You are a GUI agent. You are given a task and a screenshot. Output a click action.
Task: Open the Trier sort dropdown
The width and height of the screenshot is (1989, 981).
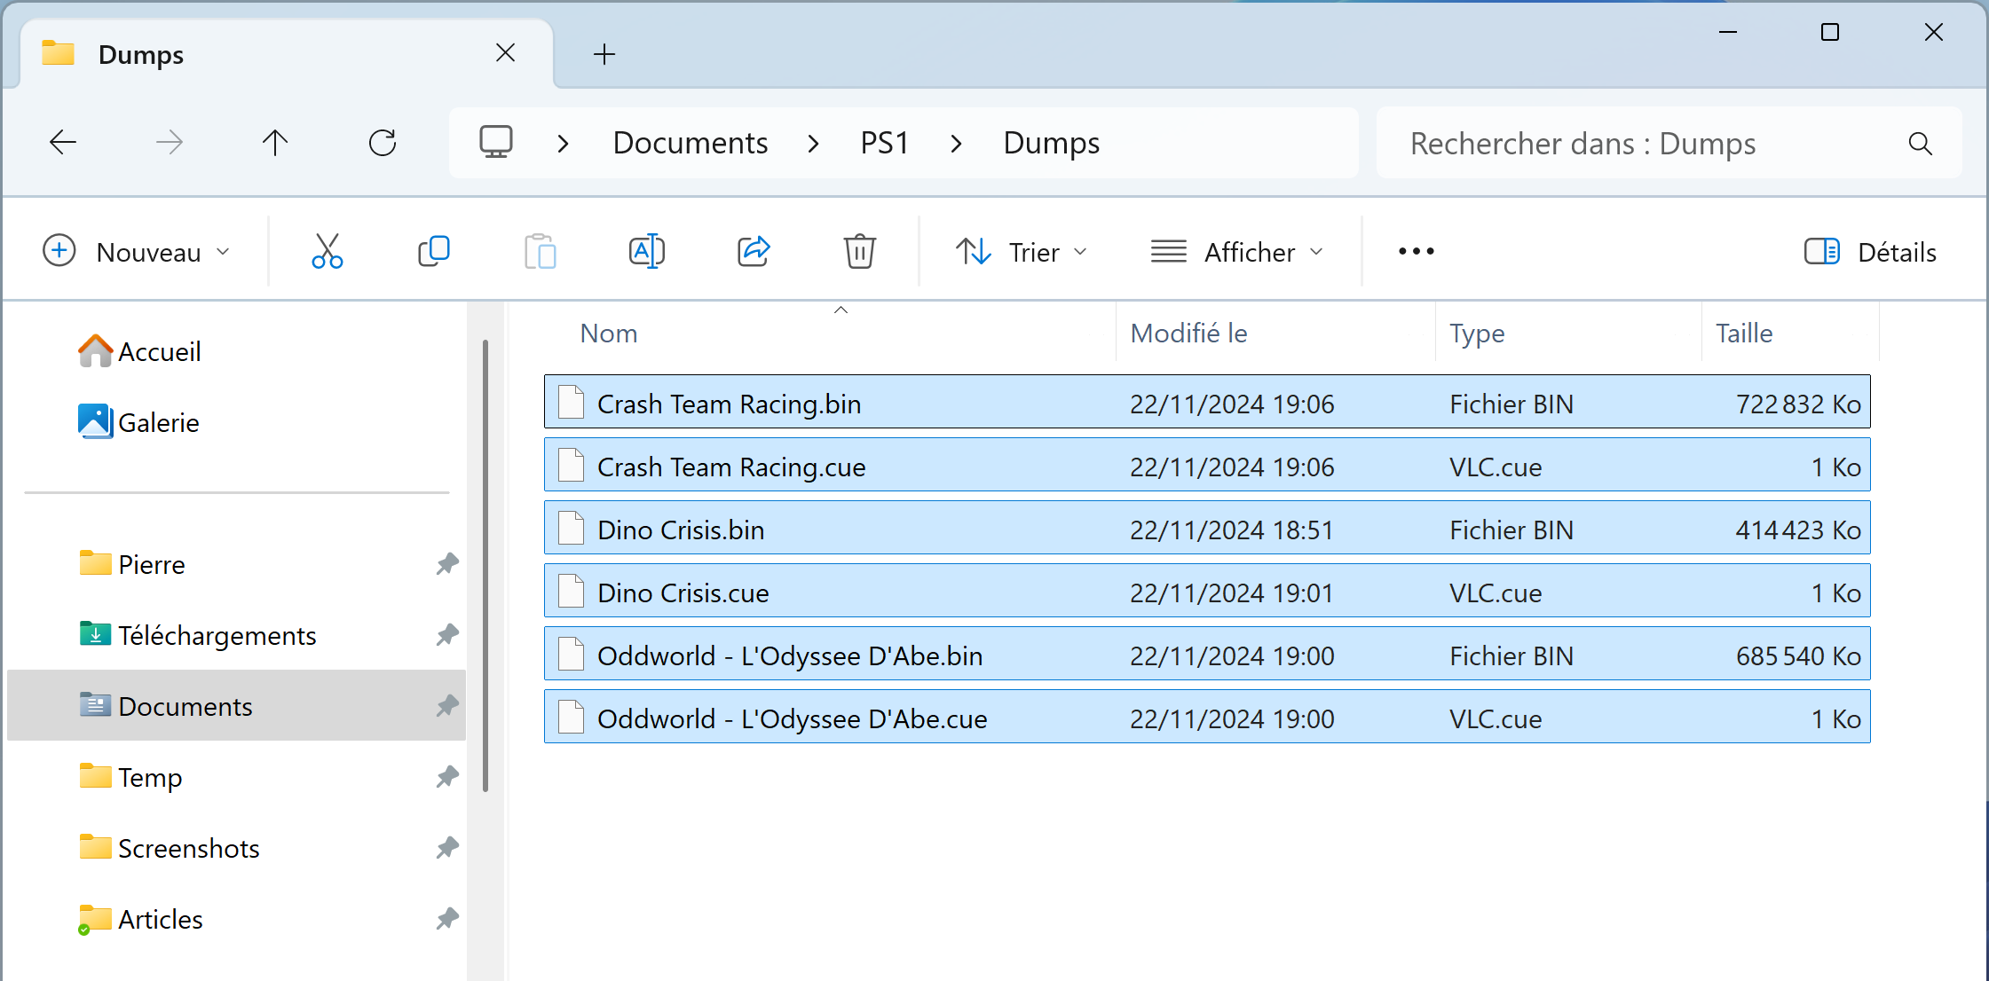tap(1022, 252)
